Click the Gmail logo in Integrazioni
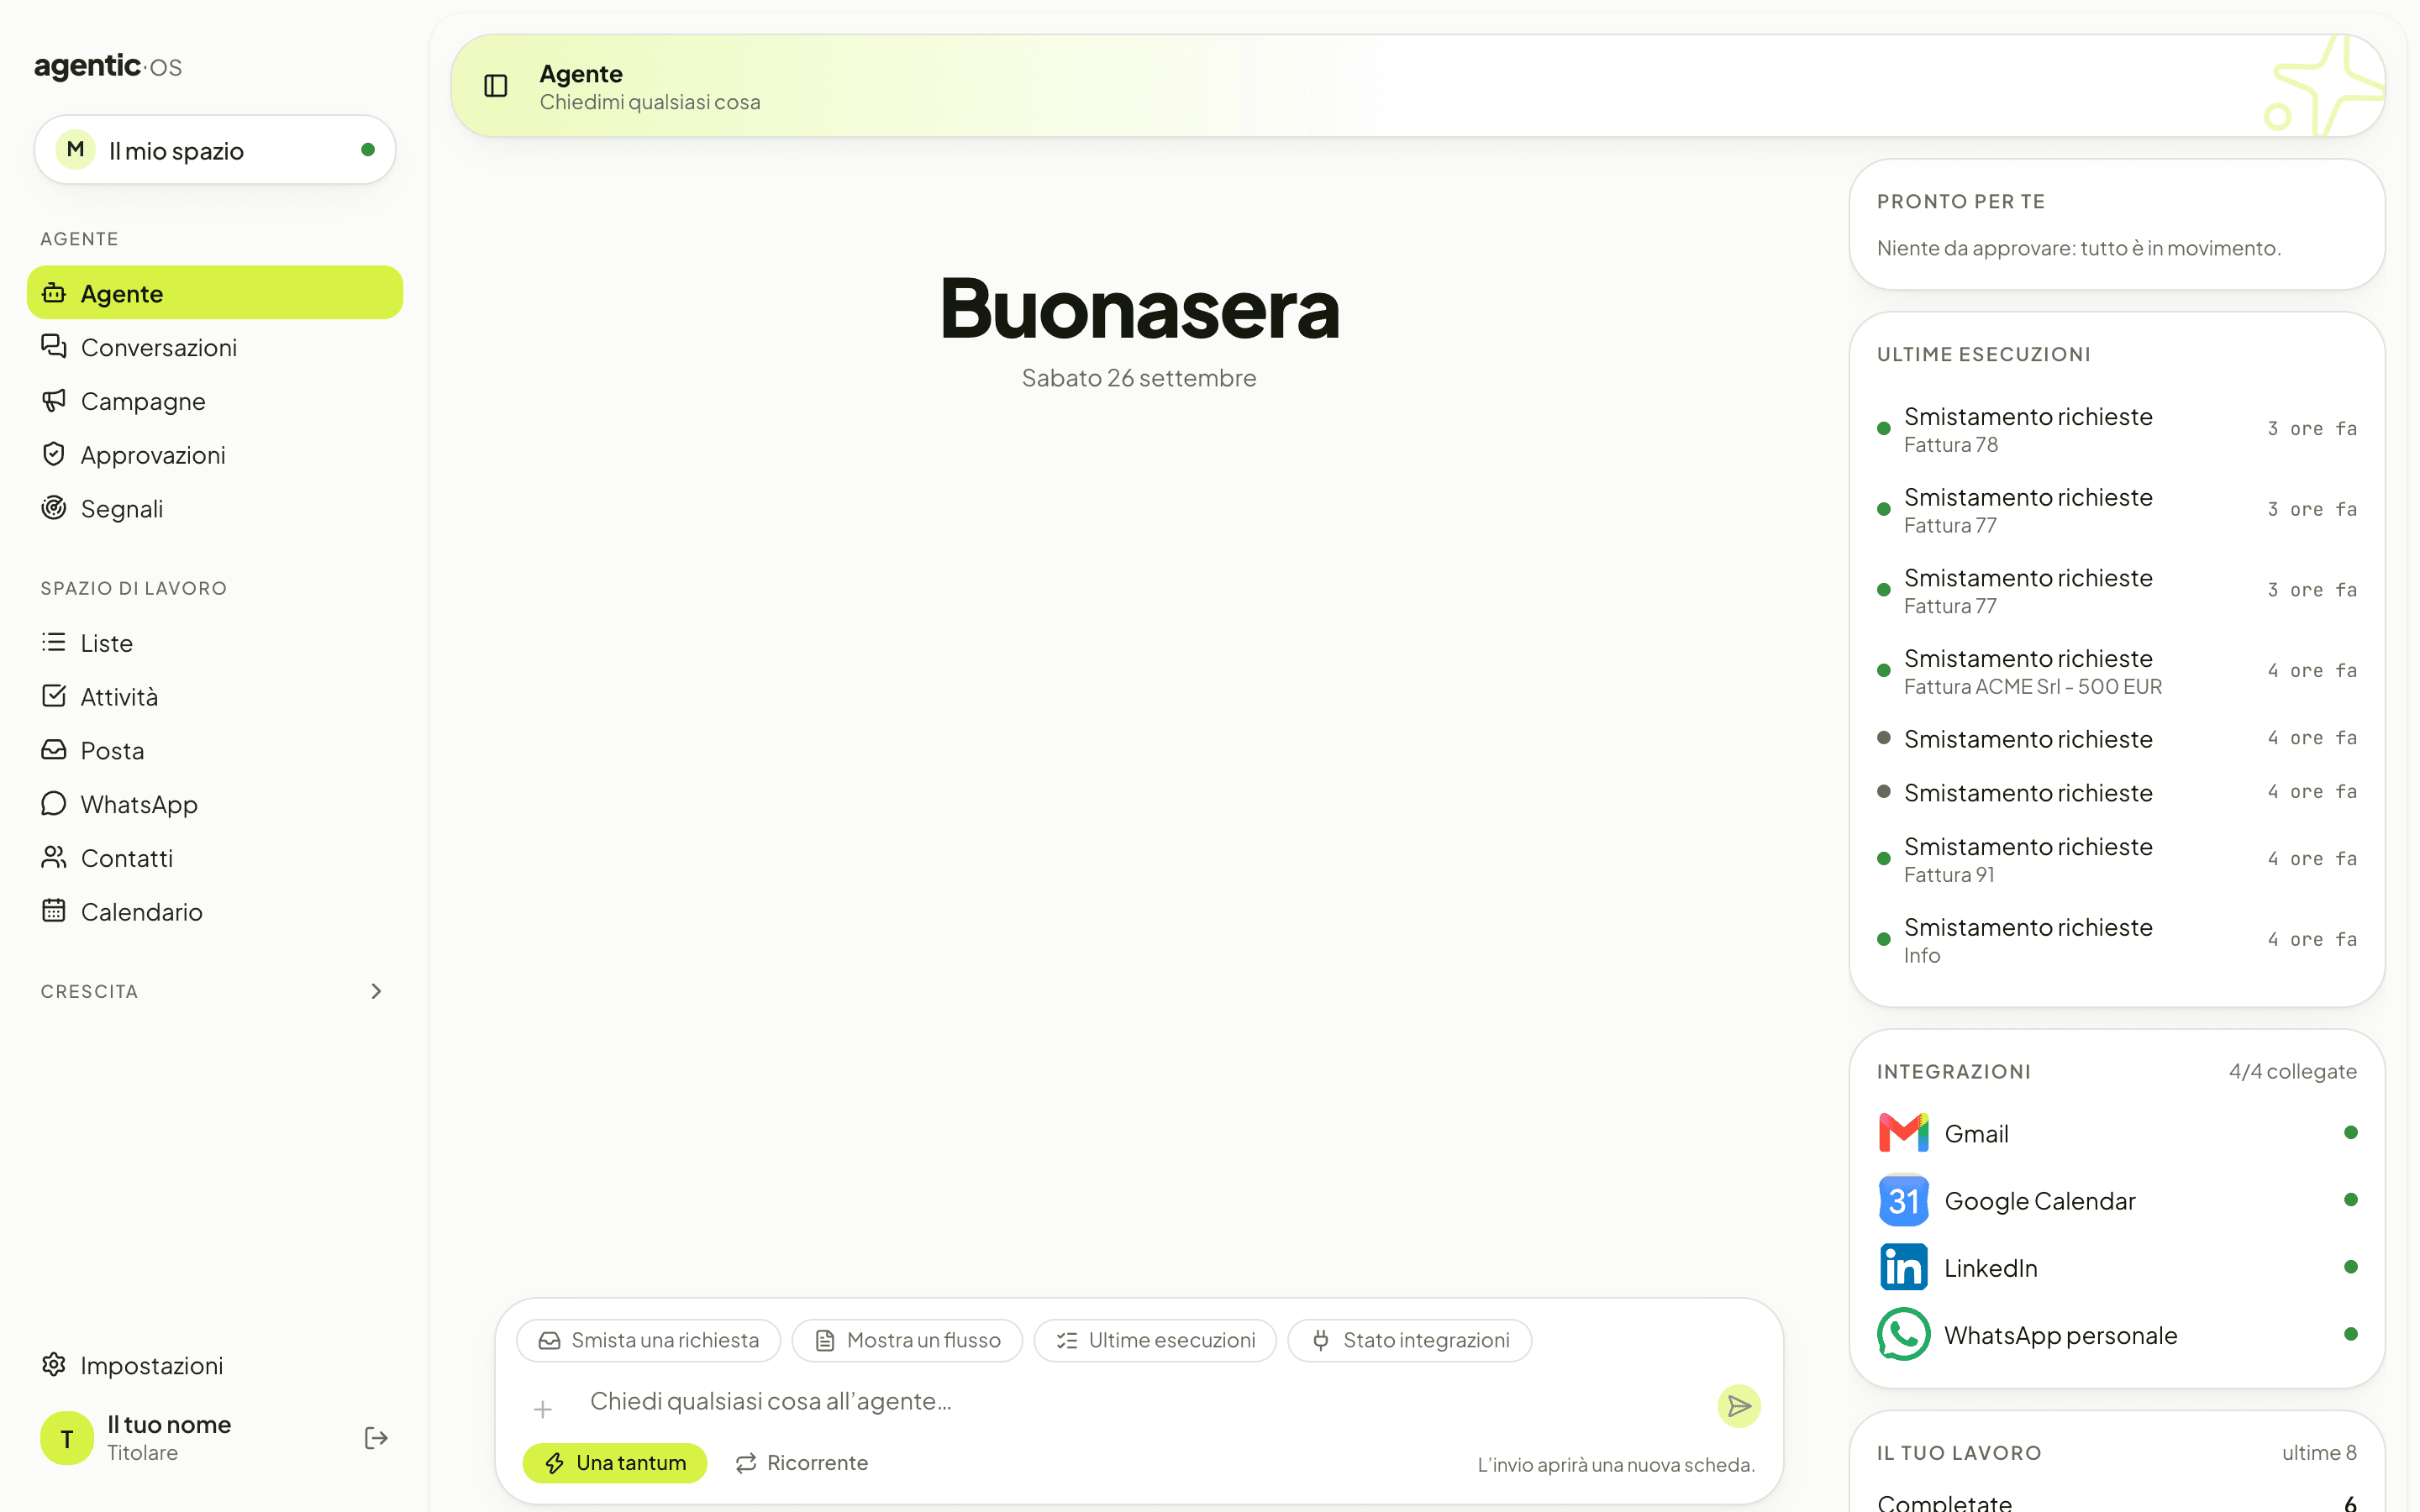This screenshot has width=2420, height=1512. point(1903,1133)
